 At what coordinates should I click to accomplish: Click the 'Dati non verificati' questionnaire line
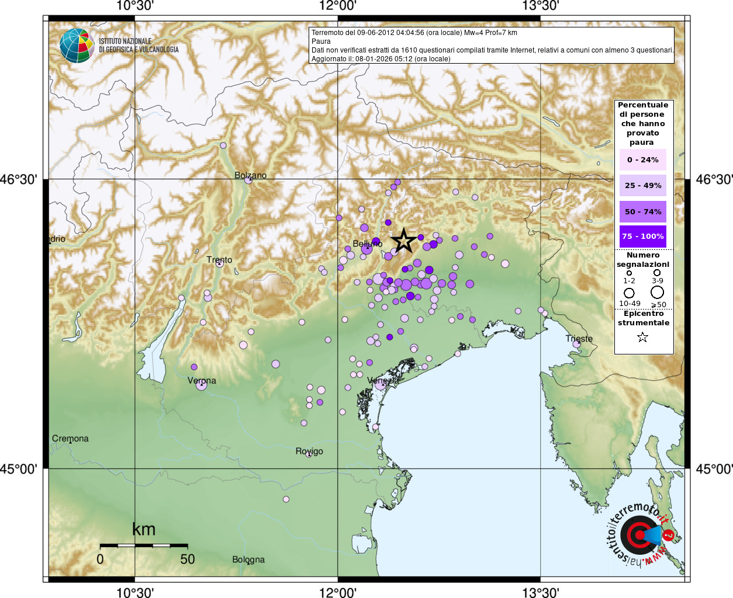pyautogui.click(x=492, y=50)
